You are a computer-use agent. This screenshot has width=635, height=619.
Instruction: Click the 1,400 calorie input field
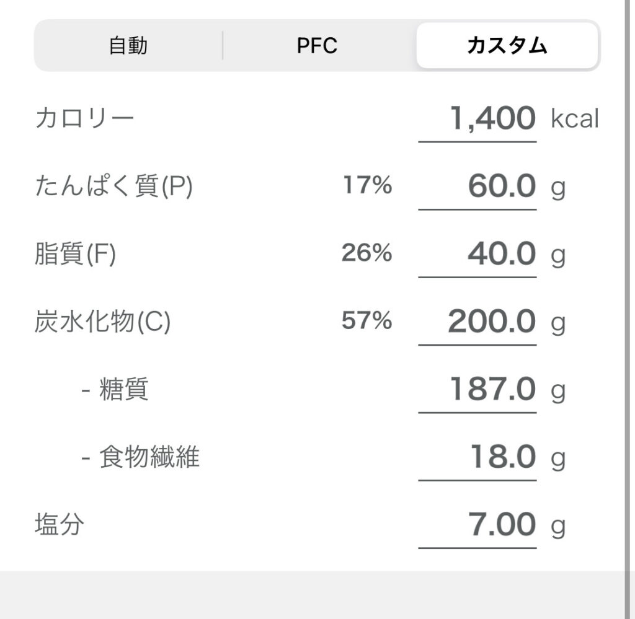click(x=477, y=119)
